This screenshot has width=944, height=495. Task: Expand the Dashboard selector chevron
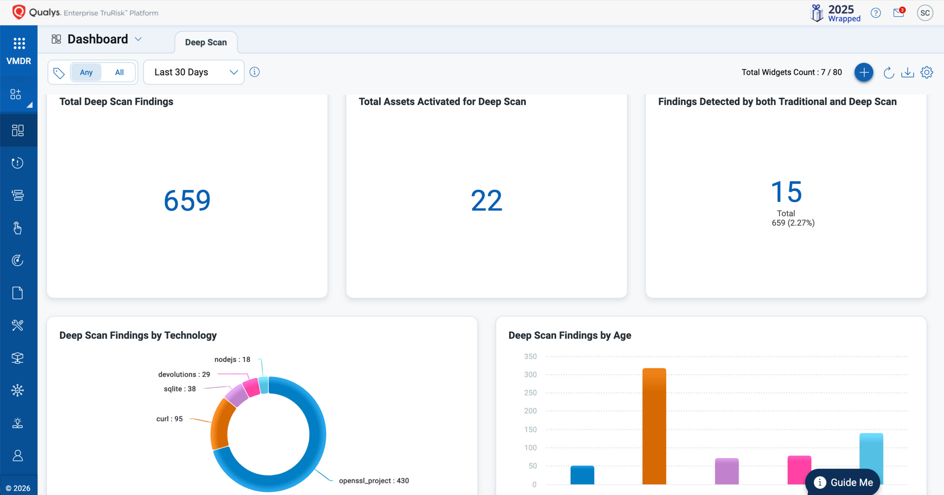(x=138, y=39)
